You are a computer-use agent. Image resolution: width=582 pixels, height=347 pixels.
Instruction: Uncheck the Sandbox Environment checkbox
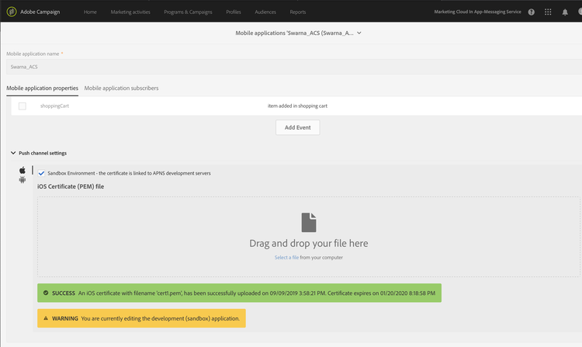tap(41, 173)
